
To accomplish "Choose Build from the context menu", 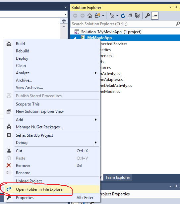I will point(52,44).
